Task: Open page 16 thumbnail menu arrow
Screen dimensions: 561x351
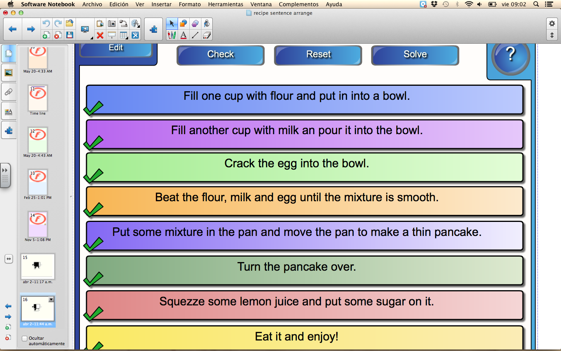Action: pyautogui.click(x=51, y=300)
